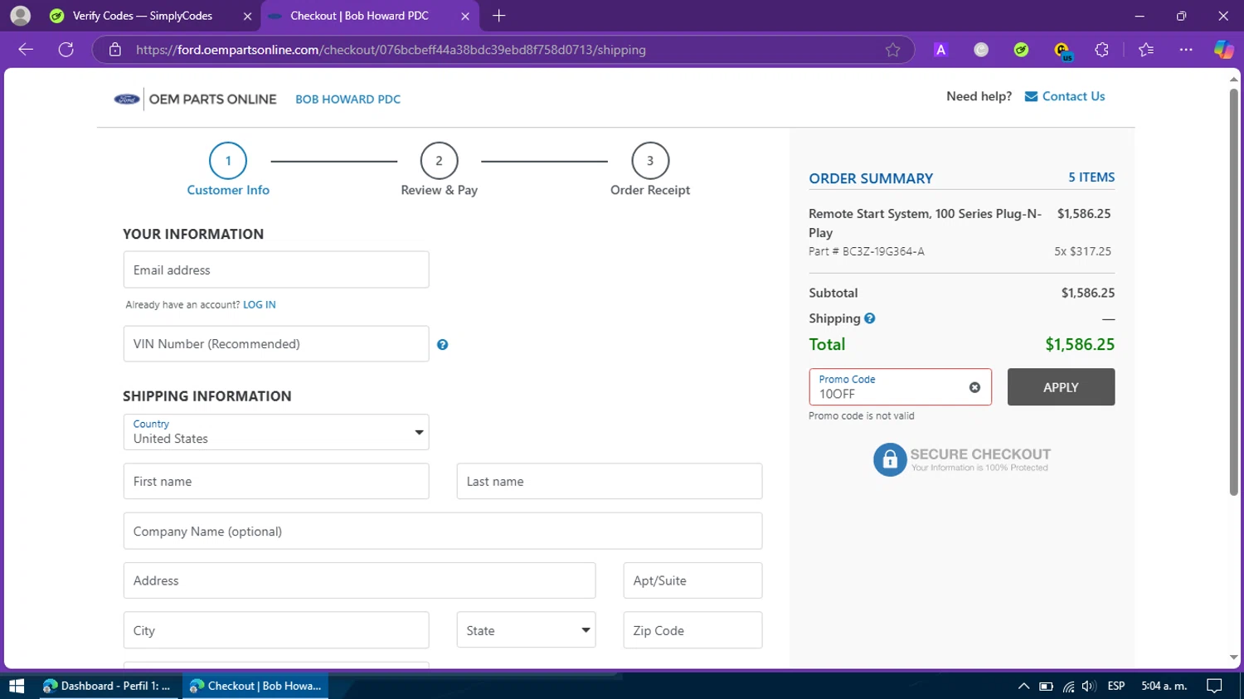The height and width of the screenshot is (699, 1244).
Task: Click the VIN Number field
Action: (x=276, y=343)
